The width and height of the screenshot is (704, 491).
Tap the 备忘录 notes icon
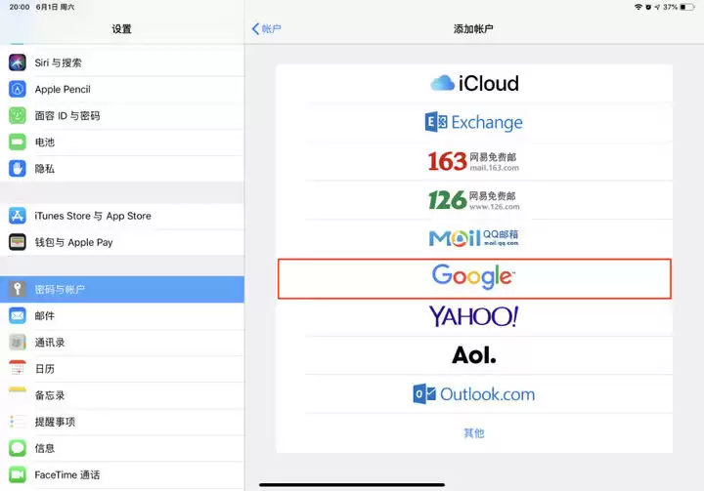(17, 395)
